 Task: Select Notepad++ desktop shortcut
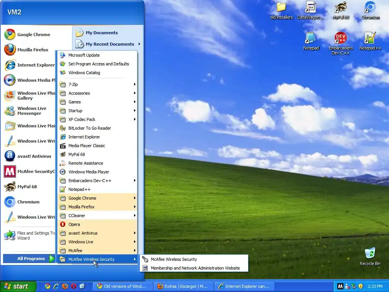click(x=370, y=41)
